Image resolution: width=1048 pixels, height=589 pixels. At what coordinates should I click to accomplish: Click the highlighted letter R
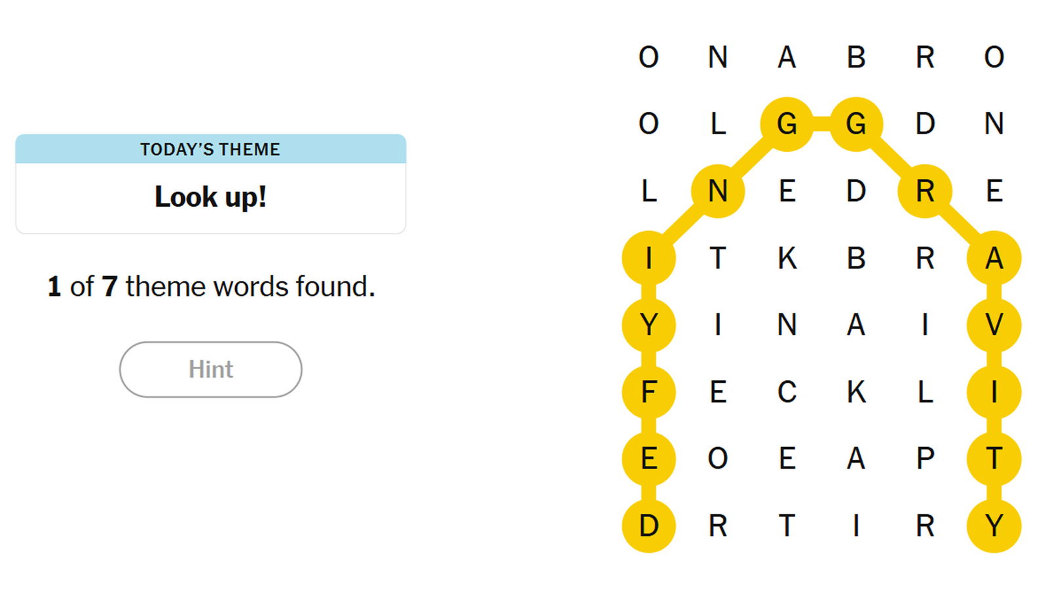click(925, 191)
